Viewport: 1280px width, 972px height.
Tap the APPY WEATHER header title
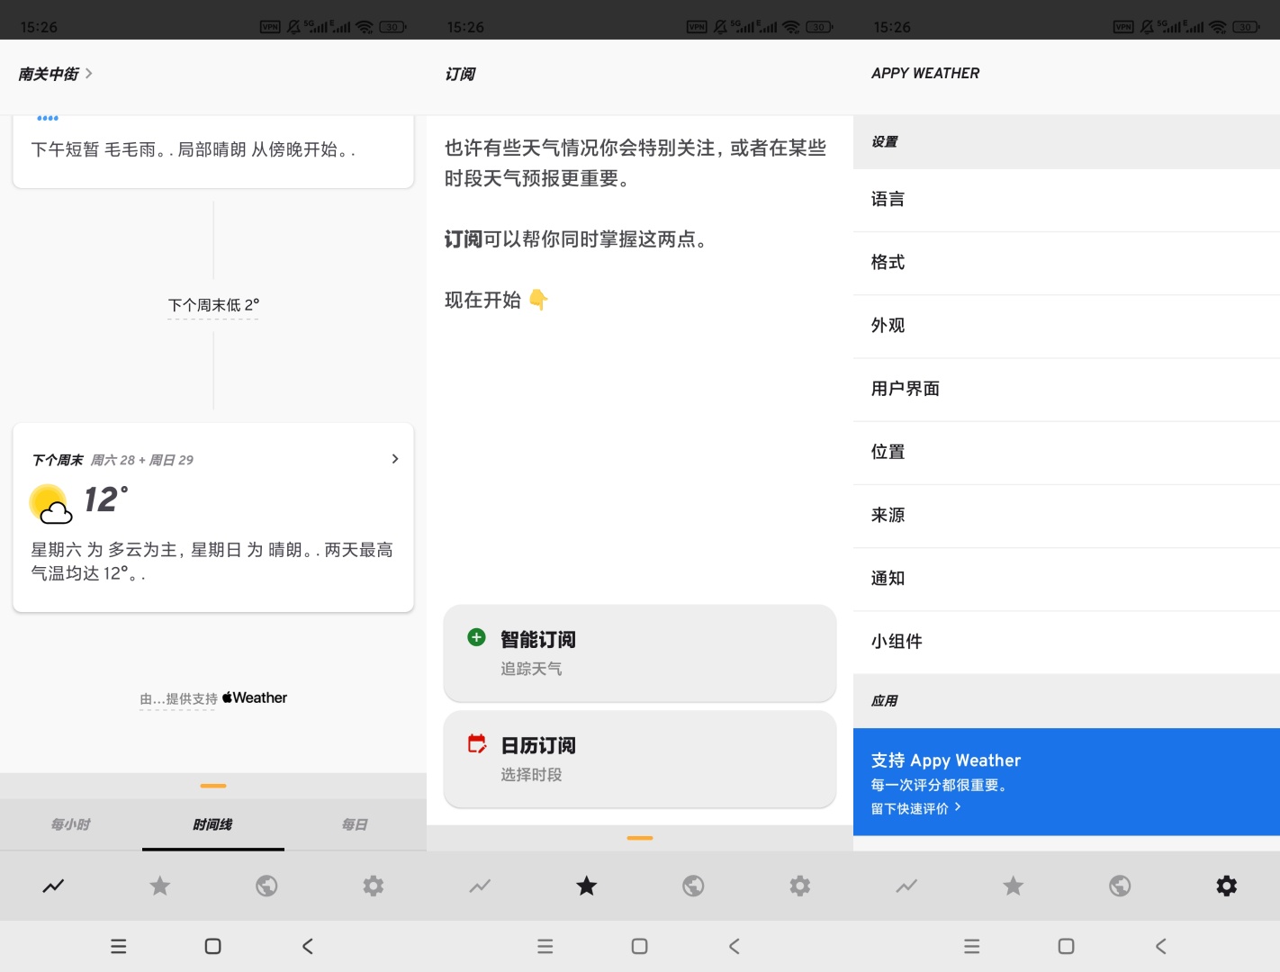pos(925,73)
